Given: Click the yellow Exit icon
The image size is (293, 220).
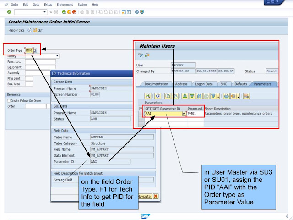Looking at the screenshot, I should [69, 12].
